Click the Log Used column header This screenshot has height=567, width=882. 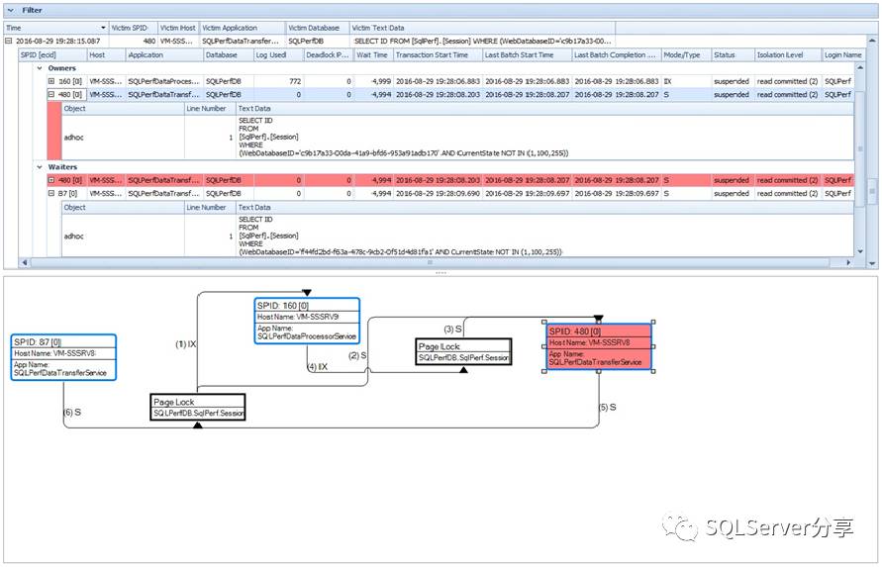(278, 55)
